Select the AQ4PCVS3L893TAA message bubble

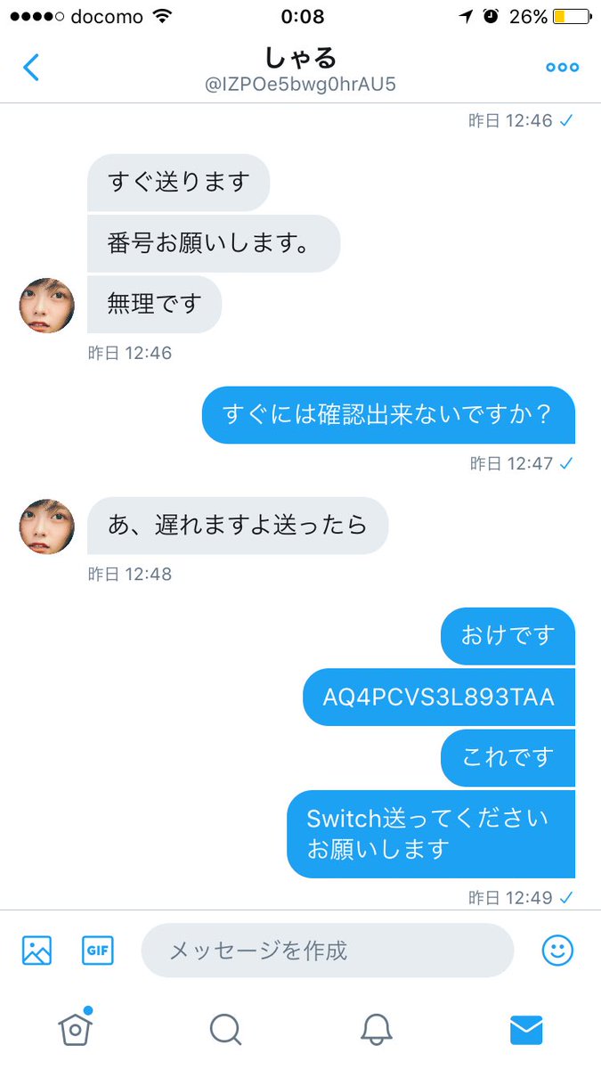[x=439, y=697]
